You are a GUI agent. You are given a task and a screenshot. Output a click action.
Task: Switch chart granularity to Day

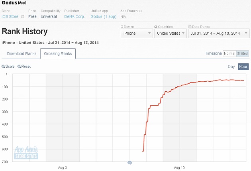click(231, 67)
